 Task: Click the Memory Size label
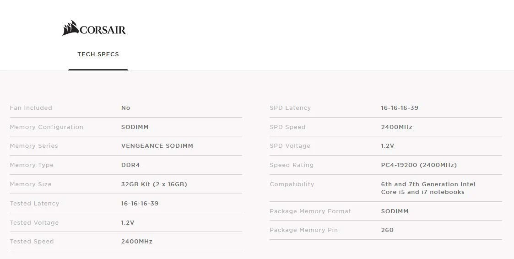[x=31, y=184]
